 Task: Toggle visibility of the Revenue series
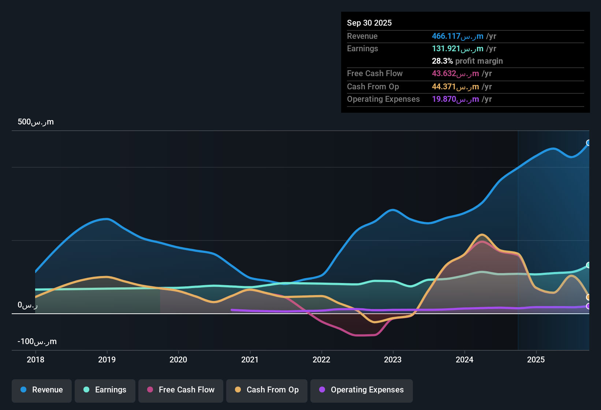coord(41,390)
